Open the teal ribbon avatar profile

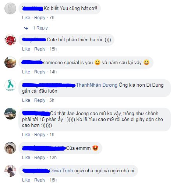point(10,85)
